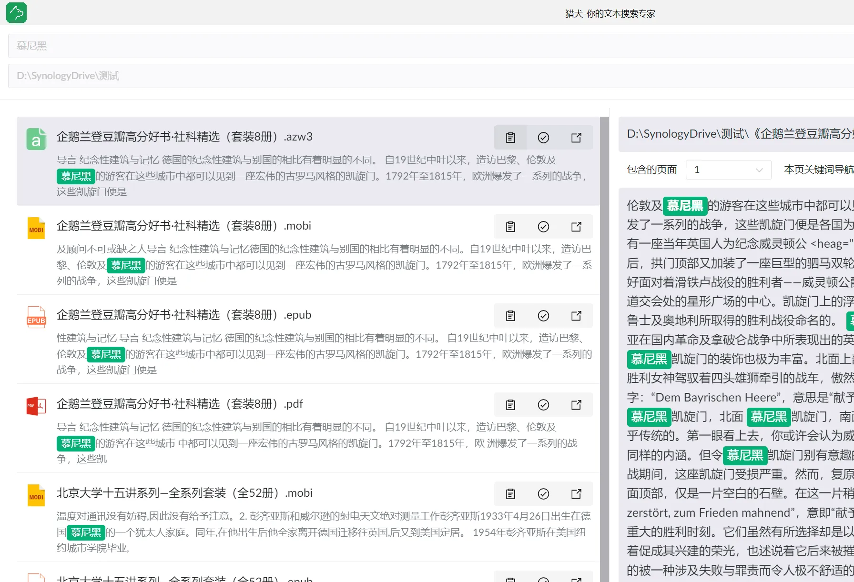Toggle the check-circle on the azw3 result
The image size is (854, 582).
tap(543, 138)
